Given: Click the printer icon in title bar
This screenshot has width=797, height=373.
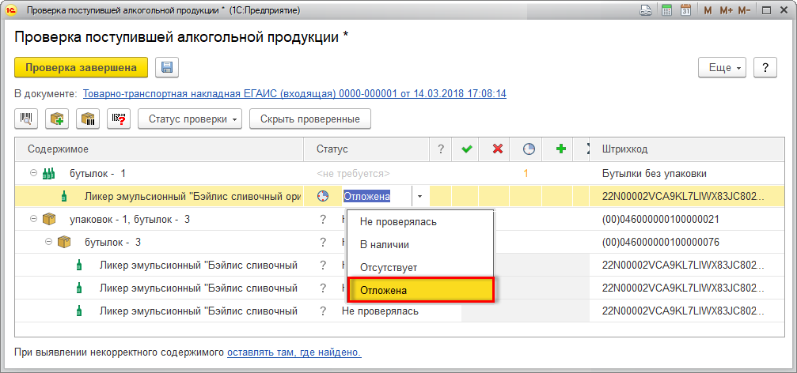Looking at the screenshot, I should pos(646,10).
